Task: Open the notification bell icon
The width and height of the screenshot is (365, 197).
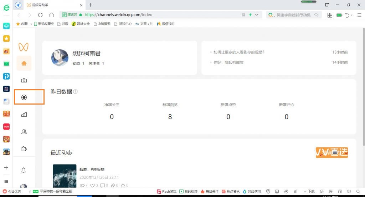Action: [24, 170]
